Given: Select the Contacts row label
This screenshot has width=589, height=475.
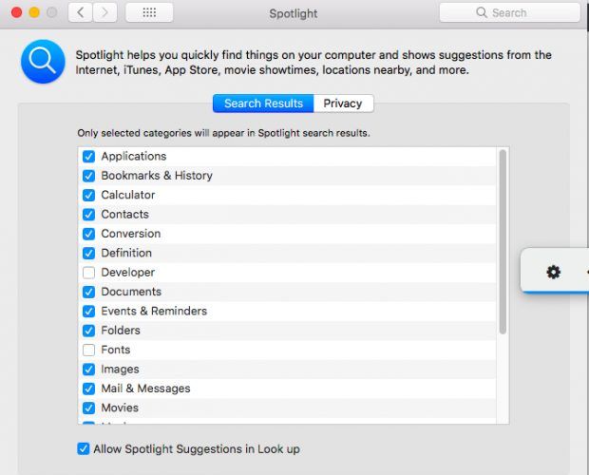Looking at the screenshot, I should click(124, 215).
